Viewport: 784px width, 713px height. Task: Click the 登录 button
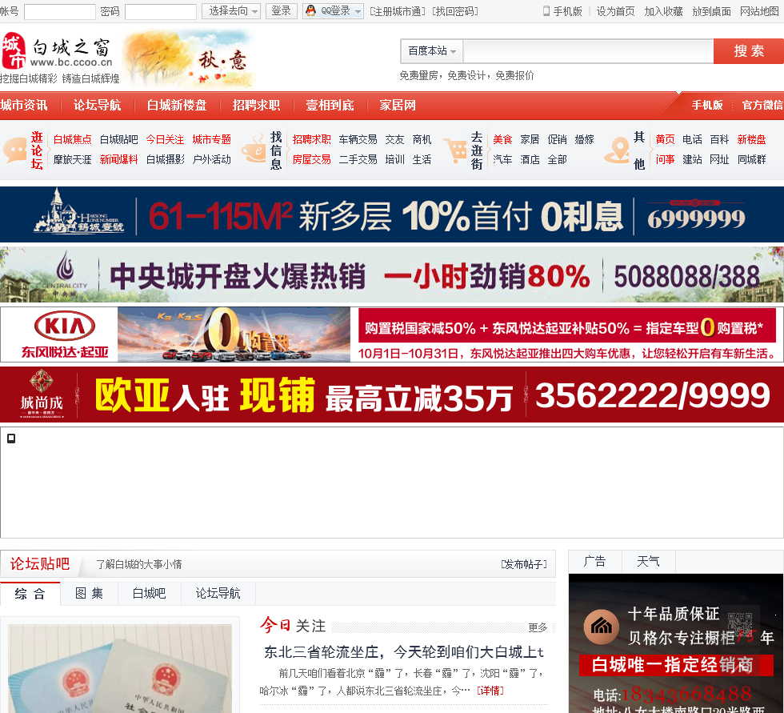tap(281, 11)
